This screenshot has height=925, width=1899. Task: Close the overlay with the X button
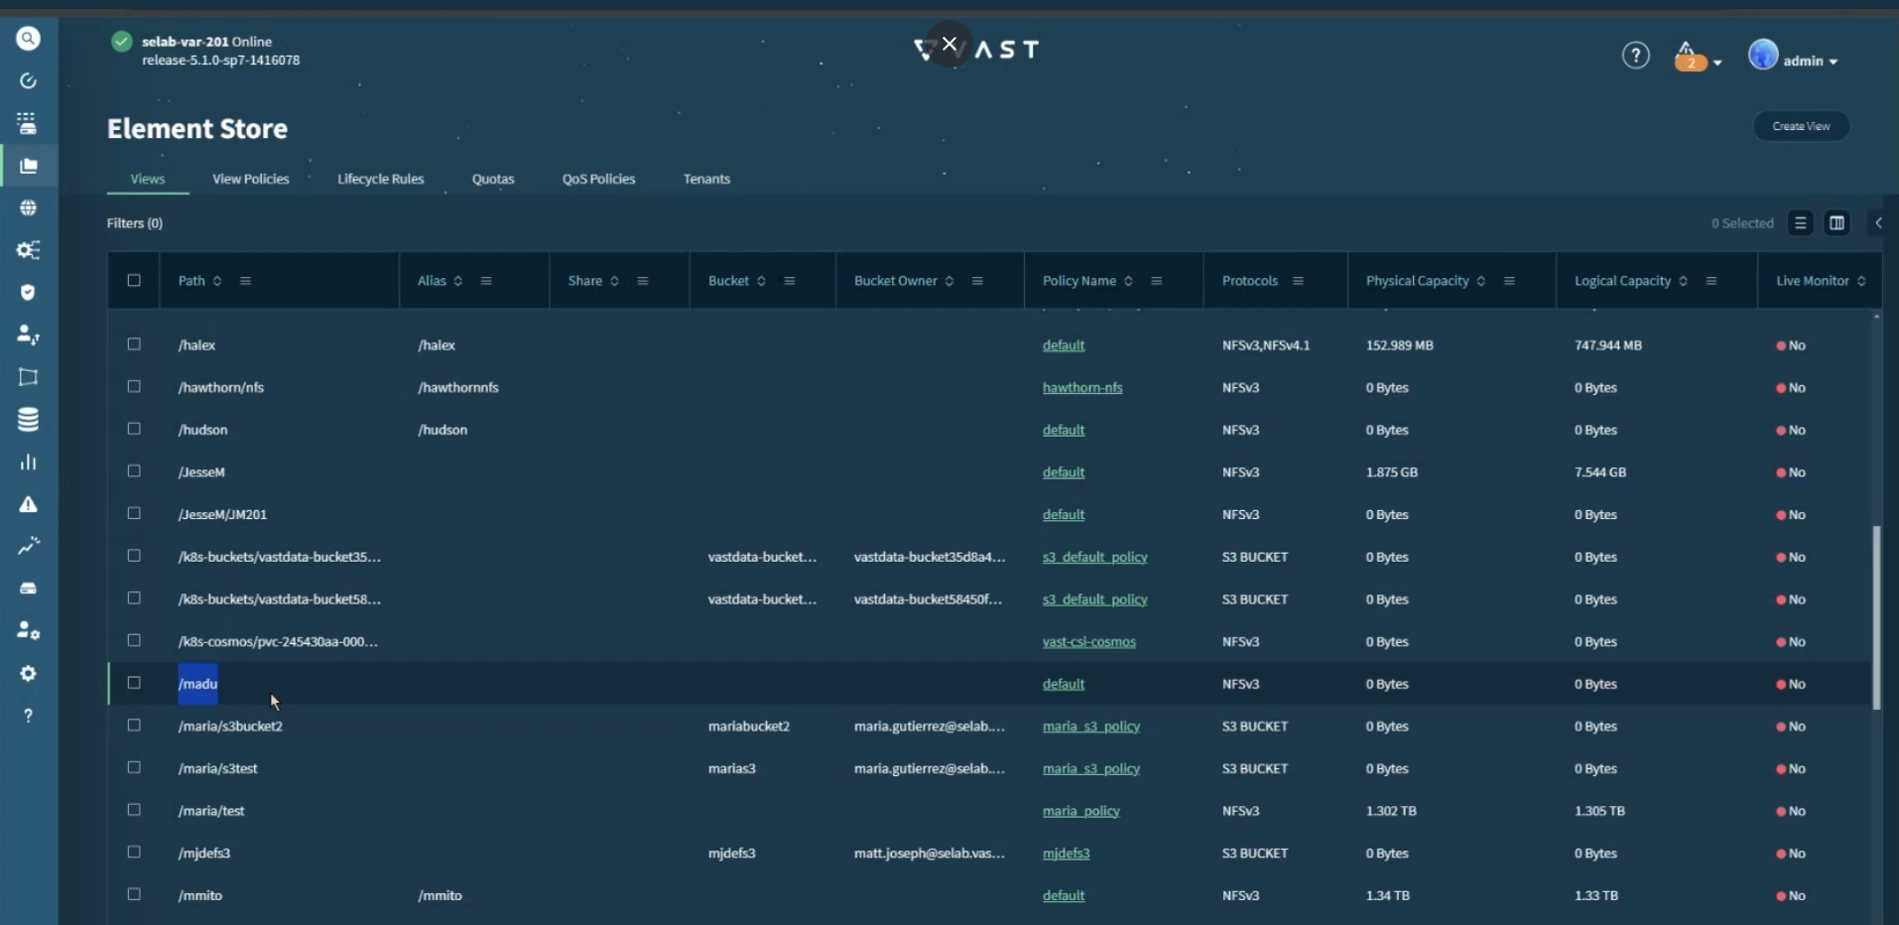949,44
